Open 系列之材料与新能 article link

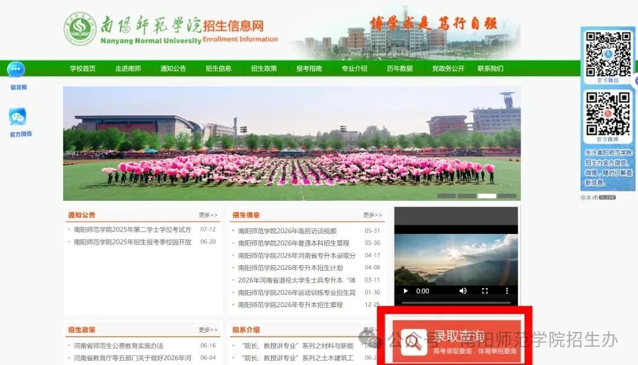click(297, 346)
